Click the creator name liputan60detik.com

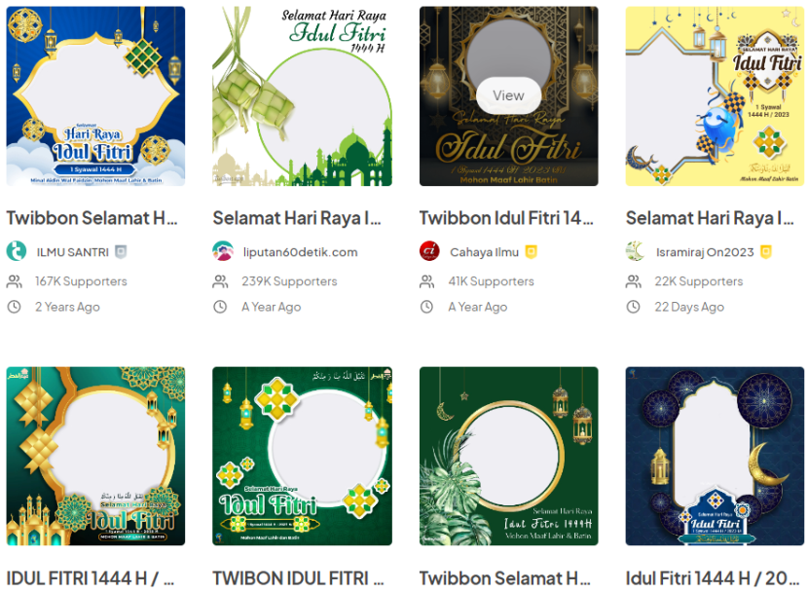(301, 252)
